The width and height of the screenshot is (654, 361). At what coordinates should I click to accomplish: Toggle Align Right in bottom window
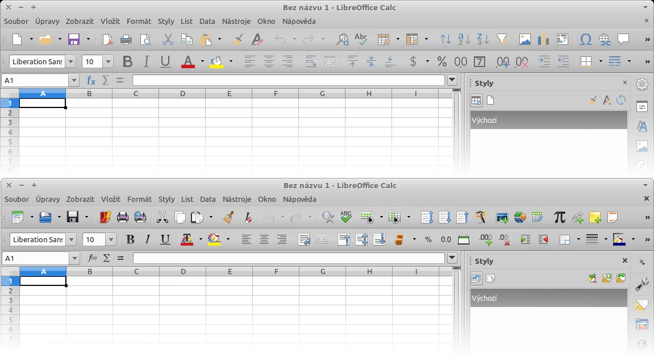click(282, 239)
